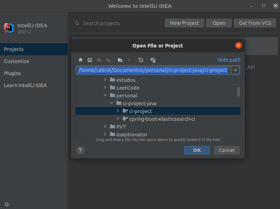Toggle show hidden files and directories
The image size is (280, 209).
[x=153, y=60]
